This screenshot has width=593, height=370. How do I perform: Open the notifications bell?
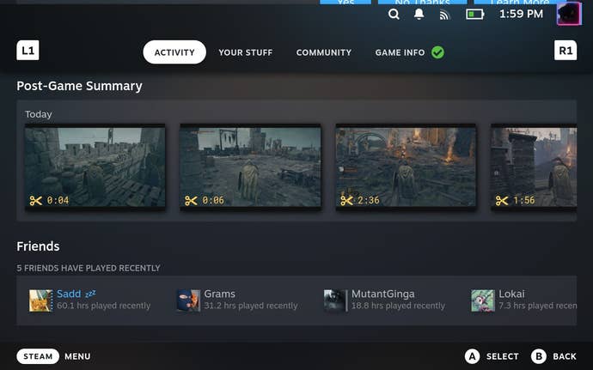pyautogui.click(x=419, y=15)
